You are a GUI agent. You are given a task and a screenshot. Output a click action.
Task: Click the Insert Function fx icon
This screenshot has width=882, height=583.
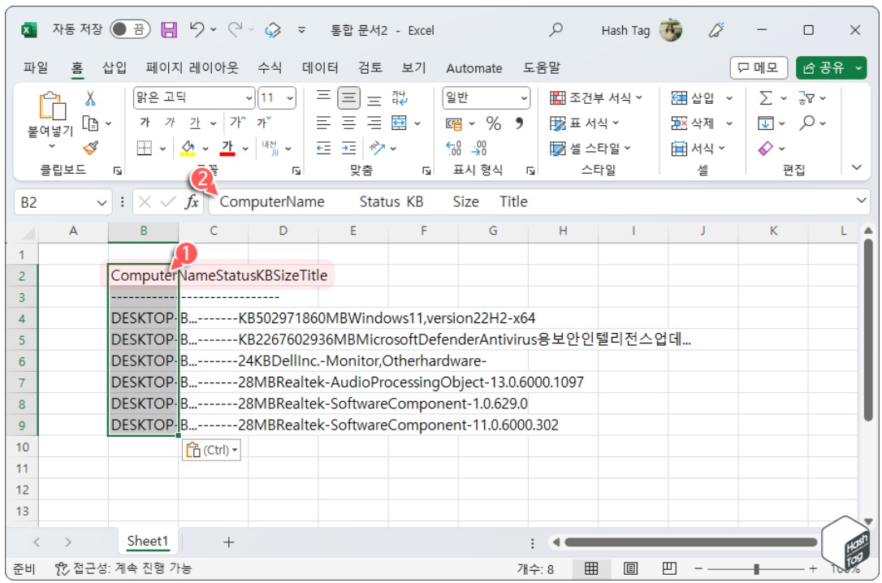point(192,202)
